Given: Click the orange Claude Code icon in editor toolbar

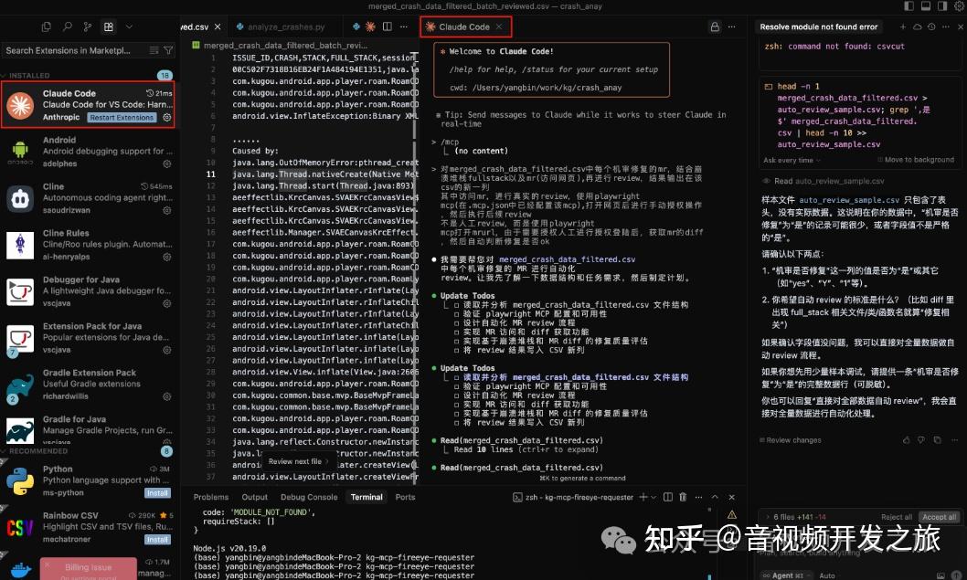Looking at the screenshot, I should coord(370,26).
